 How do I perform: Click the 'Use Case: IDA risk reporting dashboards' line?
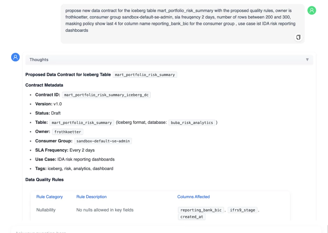pos(75,159)
